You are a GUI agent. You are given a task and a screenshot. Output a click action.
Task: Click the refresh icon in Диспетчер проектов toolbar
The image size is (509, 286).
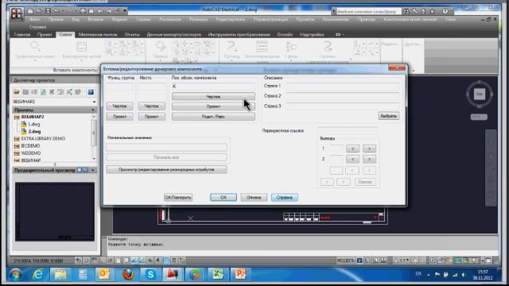pyautogui.click(x=43, y=92)
